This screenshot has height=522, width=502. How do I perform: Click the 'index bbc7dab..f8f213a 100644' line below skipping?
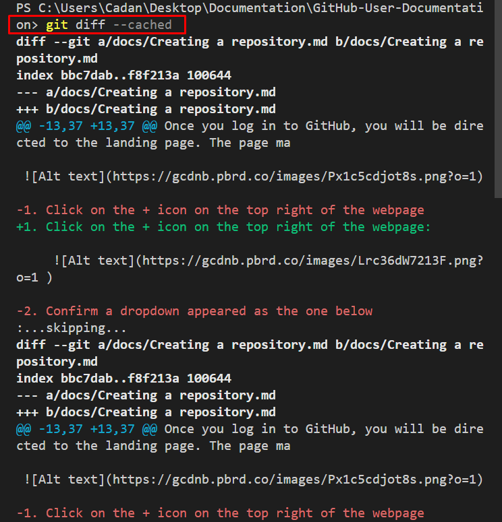coord(123,379)
